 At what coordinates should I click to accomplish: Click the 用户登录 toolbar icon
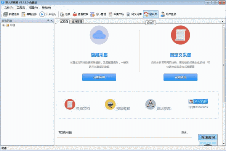[163, 14]
